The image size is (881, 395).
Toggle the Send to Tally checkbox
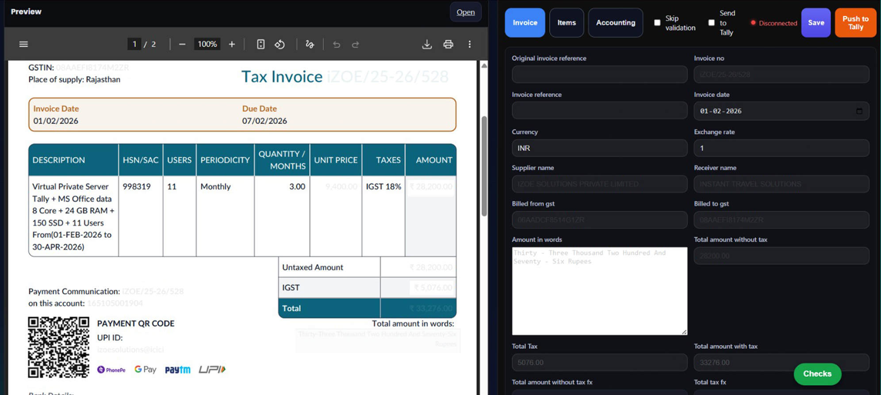coord(711,23)
